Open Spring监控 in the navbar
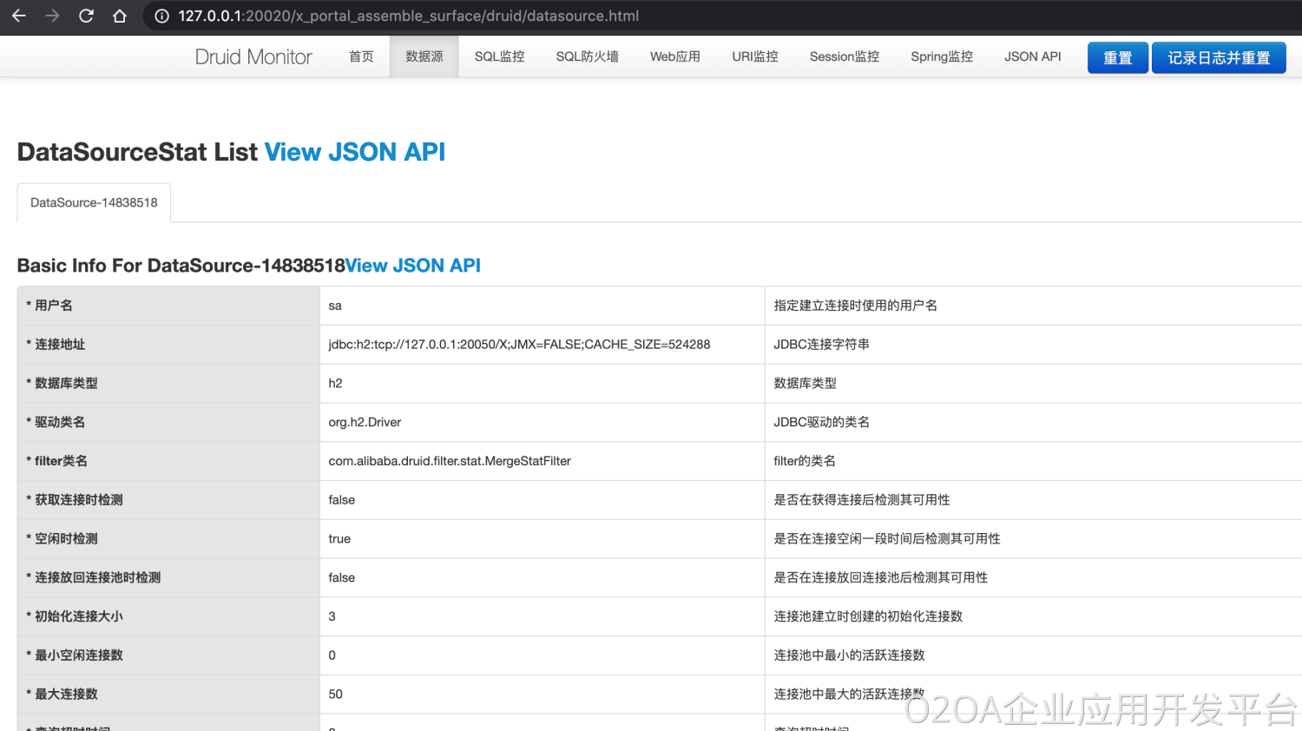Image resolution: width=1302 pixels, height=731 pixels. click(941, 56)
